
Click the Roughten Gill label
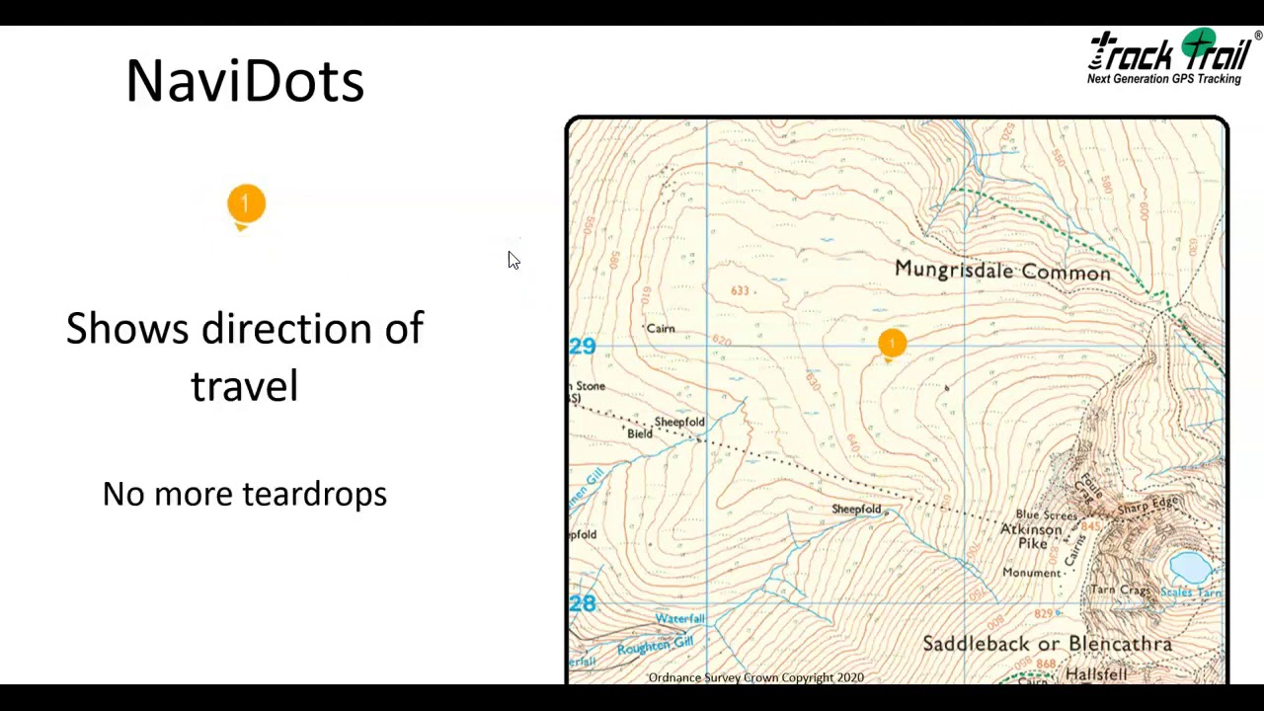[x=655, y=645]
